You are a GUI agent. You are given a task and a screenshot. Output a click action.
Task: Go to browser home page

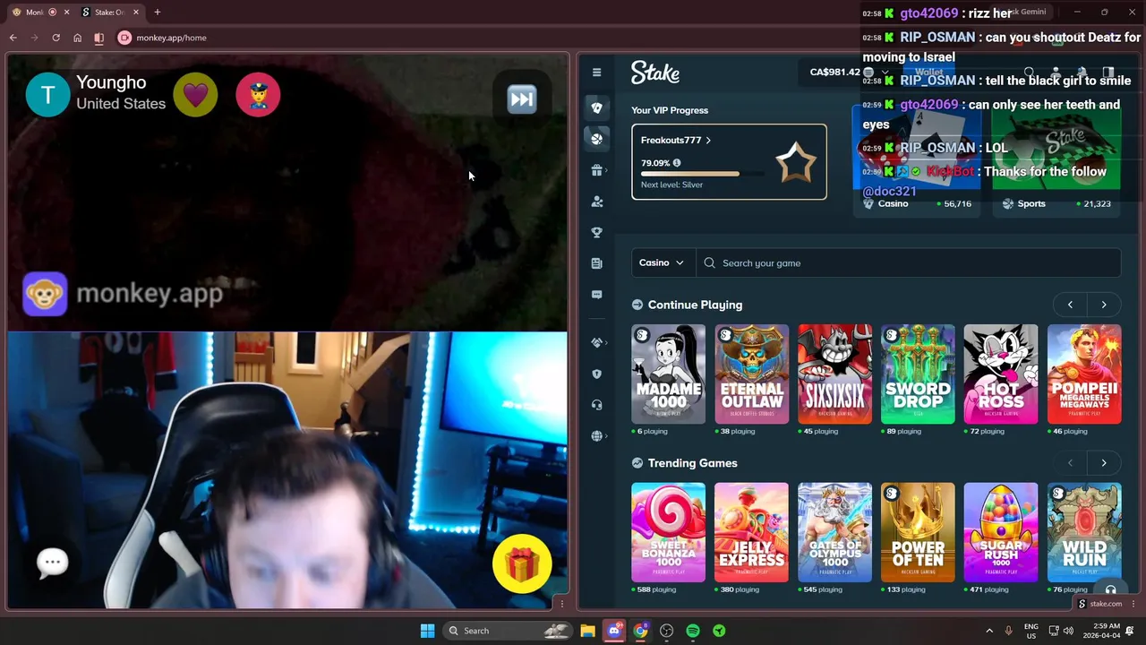pyautogui.click(x=77, y=38)
